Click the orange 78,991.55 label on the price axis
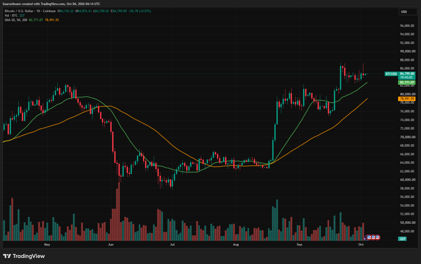The width and height of the screenshot is (421, 264). pos(407,99)
